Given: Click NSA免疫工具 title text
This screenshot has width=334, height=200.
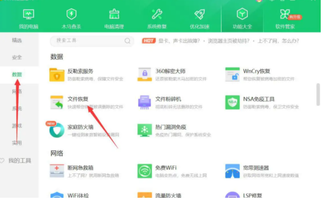Looking at the screenshot, I should pyautogui.click(x=259, y=99).
